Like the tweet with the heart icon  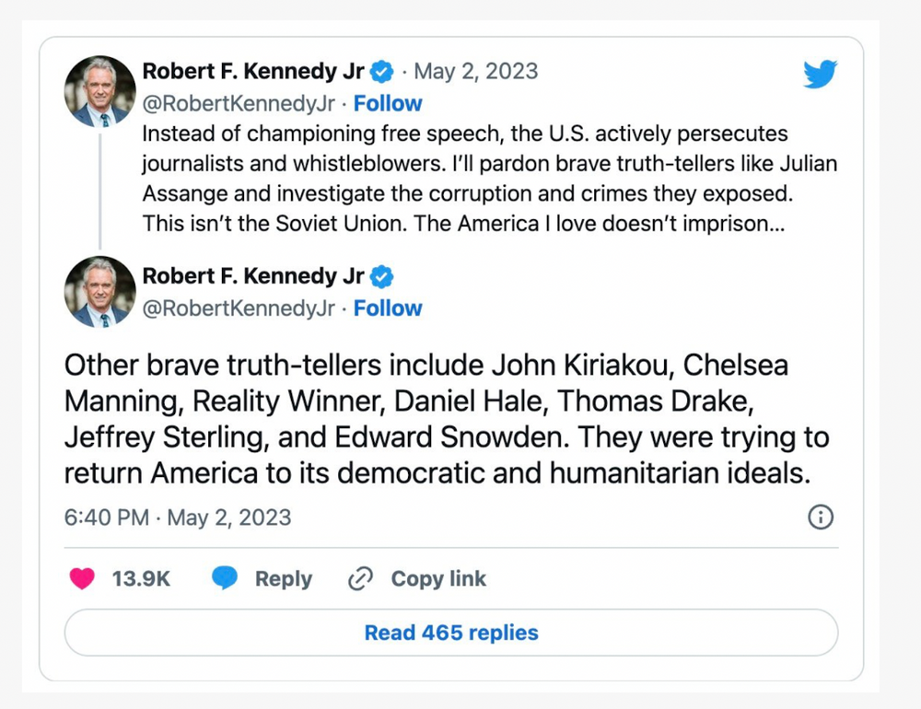83,578
